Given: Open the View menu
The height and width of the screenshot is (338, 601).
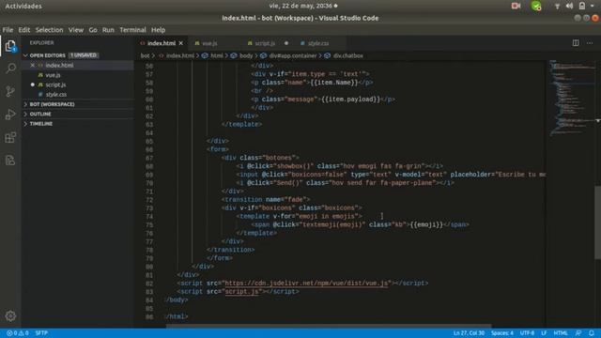Looking at the screenshot, I should (x=76, y=30).
